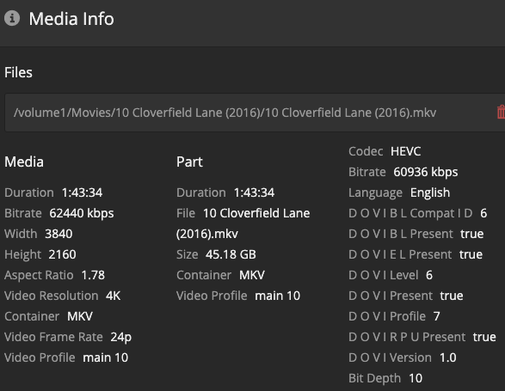Click the Media Info title
Screen dimensions: 505x391
tap(71, 19)
